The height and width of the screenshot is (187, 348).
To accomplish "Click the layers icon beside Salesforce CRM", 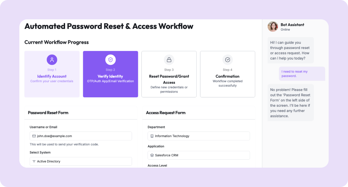I will 152,155.
